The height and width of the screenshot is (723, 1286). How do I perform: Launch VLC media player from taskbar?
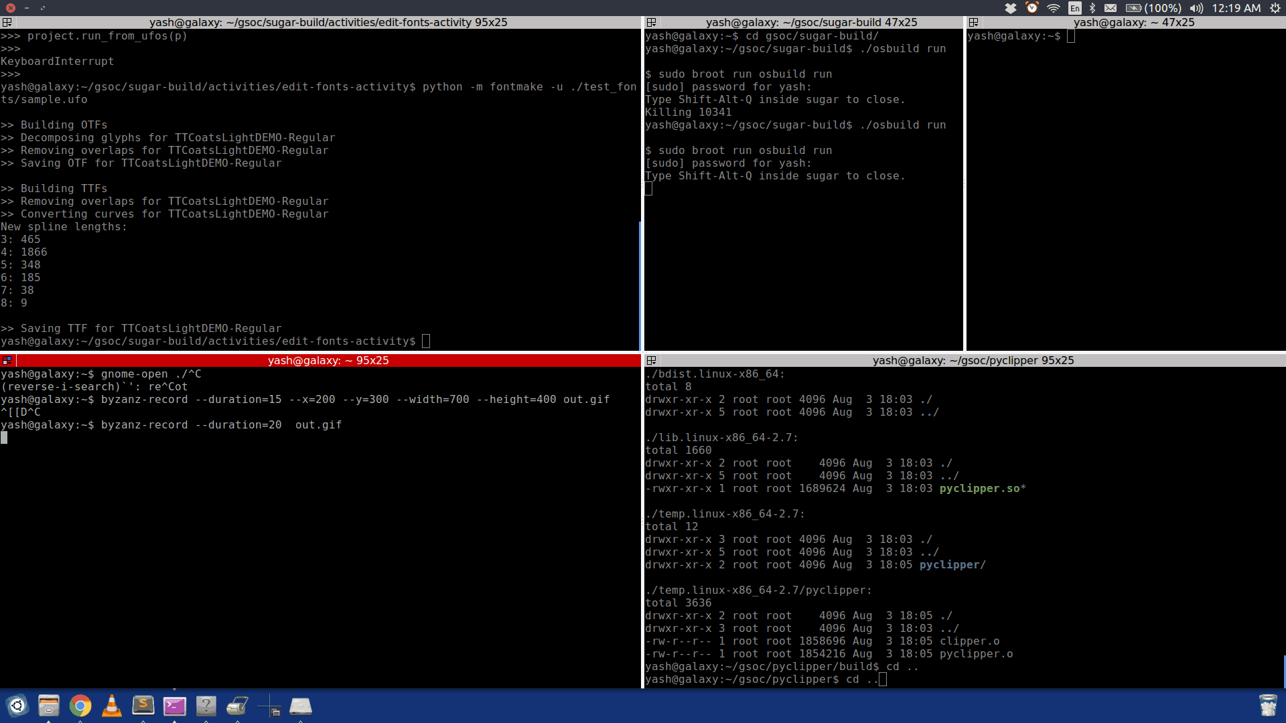click(111, 706)
